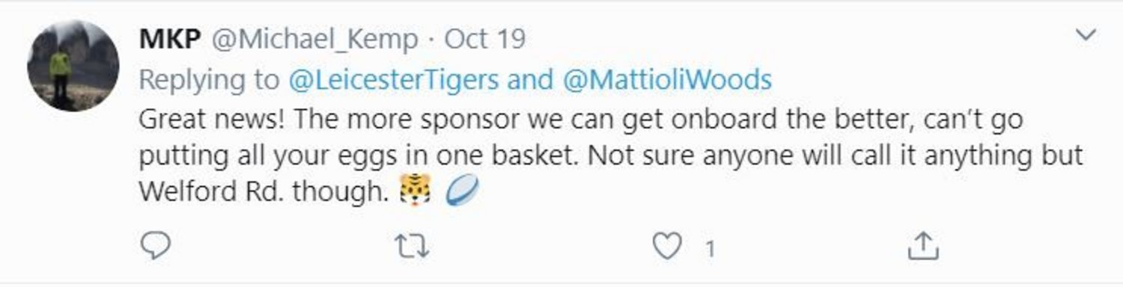Viewport: 1123px width, 287px height.
Task: Click the rugby ball emoji after the tiger
Action: (461, 192)
